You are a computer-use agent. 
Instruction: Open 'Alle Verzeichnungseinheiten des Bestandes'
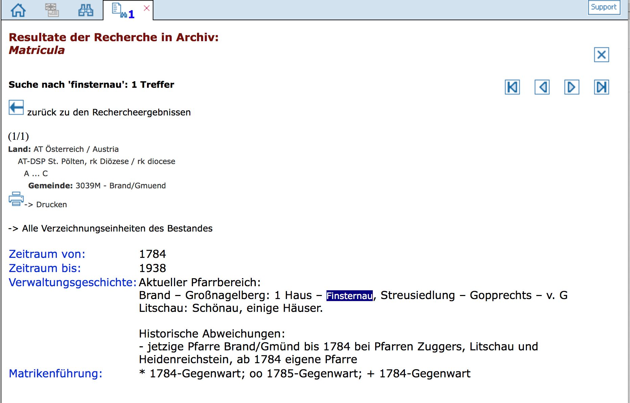117,229
